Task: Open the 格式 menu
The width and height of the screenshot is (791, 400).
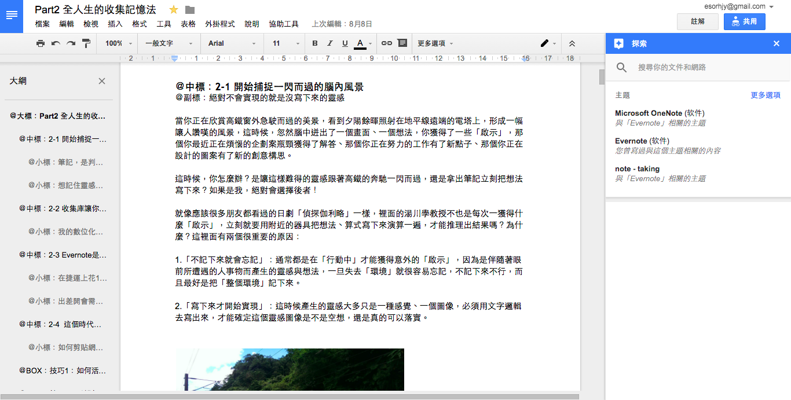Action: pos(140,24)
